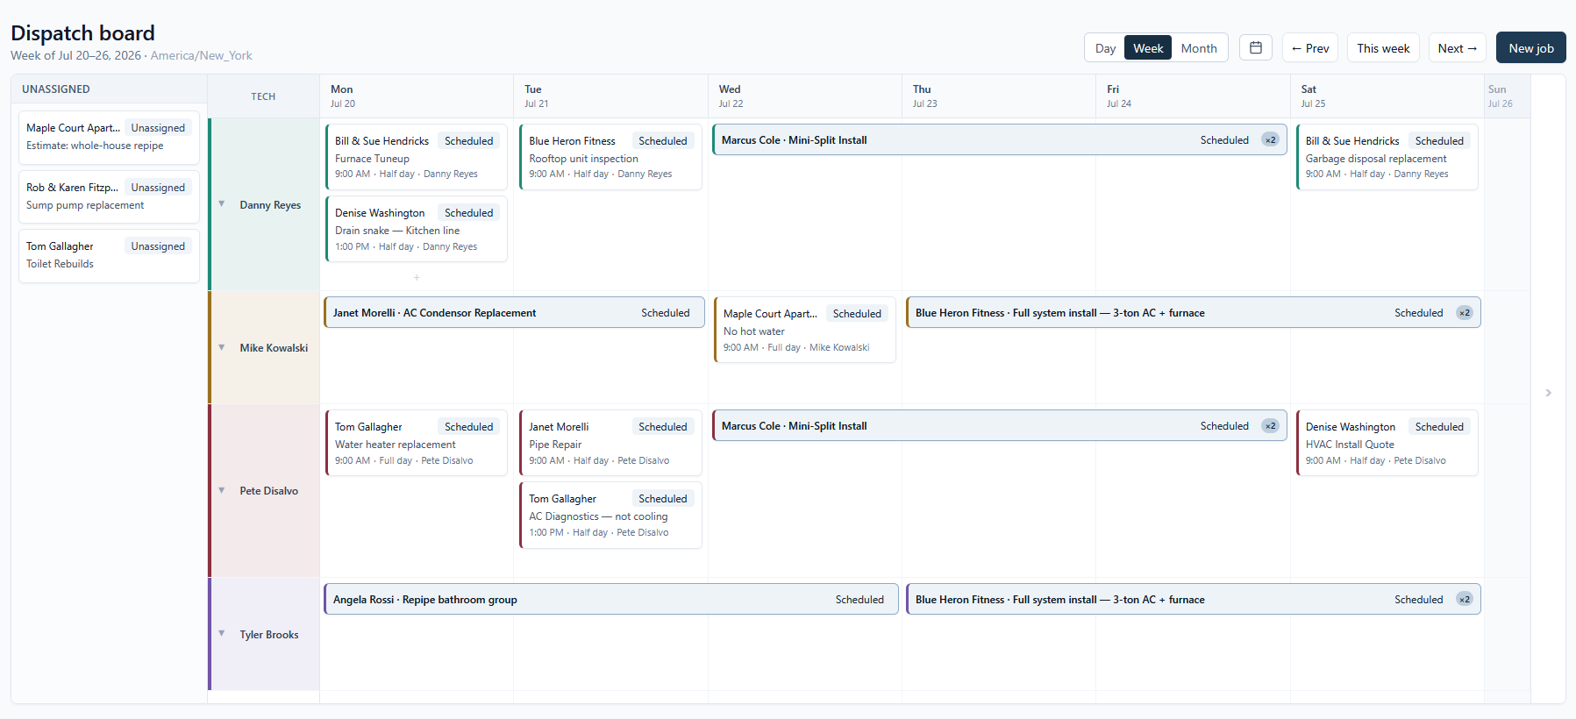The height and width of the screenshot is (719, 1576).
Task: Add a job with the plus sign under Danny Reyes Monday
Action: tap(417, 277)
